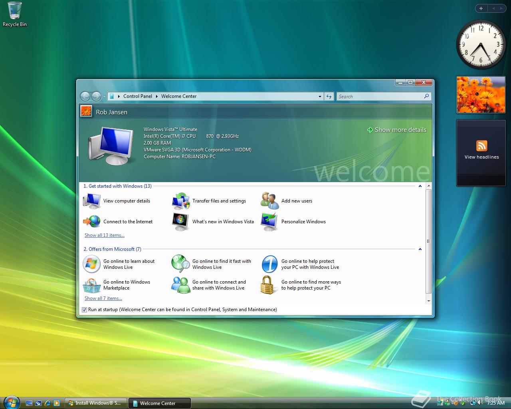The width and height of the screenshot is (511, 409).
Task: Open the Windows Marketplace basket icon
Action: pos(91,285)
